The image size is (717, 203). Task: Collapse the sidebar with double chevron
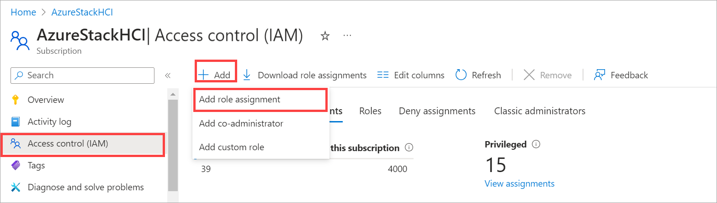(x=168, y=76)
